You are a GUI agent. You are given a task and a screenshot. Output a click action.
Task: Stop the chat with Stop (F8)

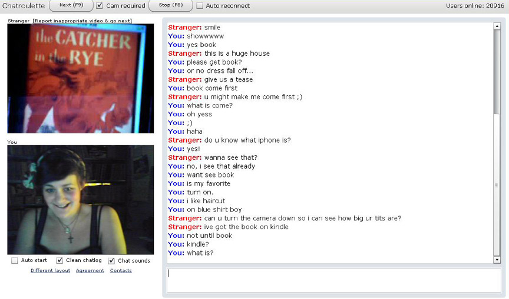tap(171, 5)
